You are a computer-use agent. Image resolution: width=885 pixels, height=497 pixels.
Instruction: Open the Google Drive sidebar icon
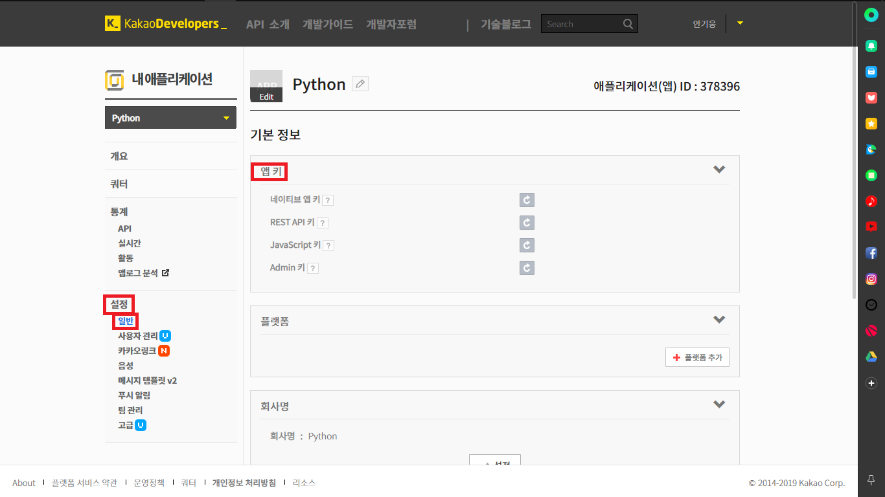point(871,357)
